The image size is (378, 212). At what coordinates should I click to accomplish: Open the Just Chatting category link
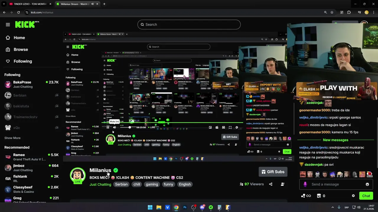pos(100,184)
